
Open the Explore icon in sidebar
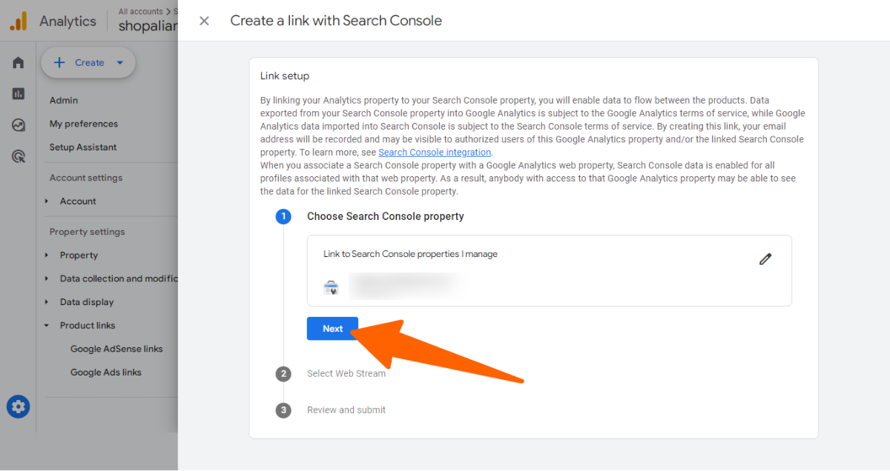coord(19,125)
